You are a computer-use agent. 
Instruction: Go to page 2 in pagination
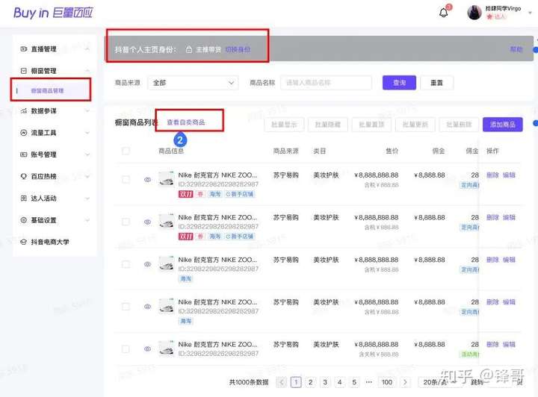pos(310,382)
